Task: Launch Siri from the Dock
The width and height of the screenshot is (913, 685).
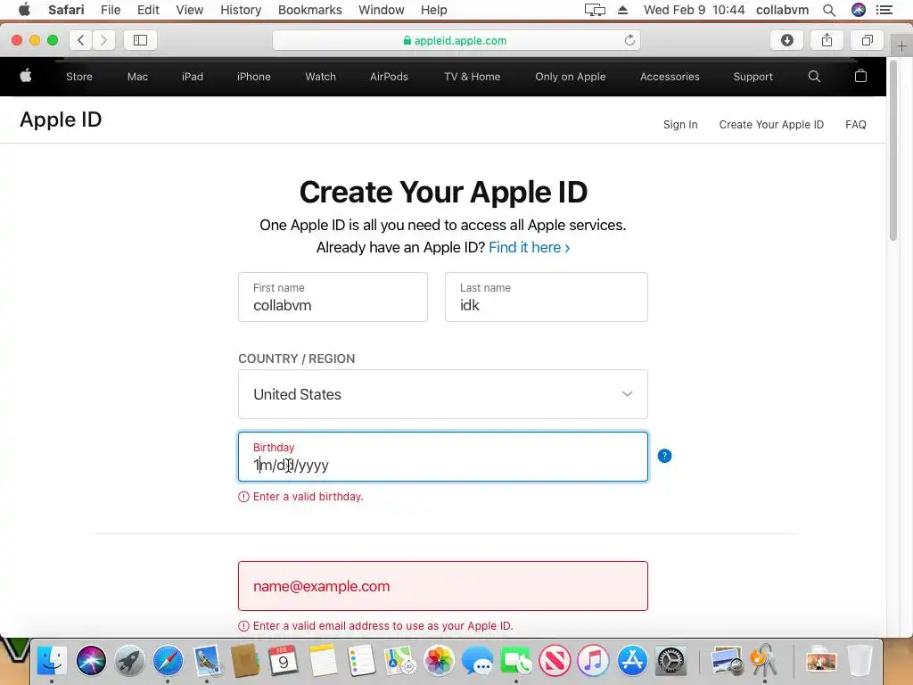Action: click(91, 661)
